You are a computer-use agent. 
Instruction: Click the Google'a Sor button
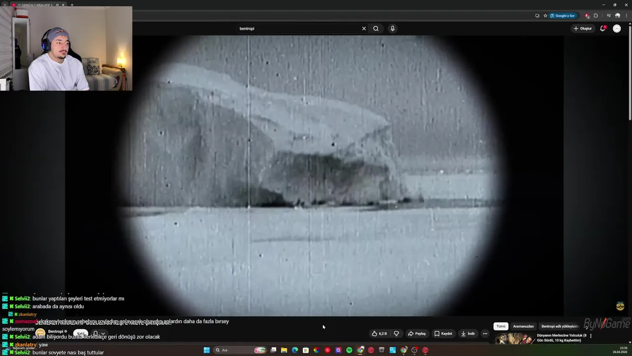[x=563, y=16]
